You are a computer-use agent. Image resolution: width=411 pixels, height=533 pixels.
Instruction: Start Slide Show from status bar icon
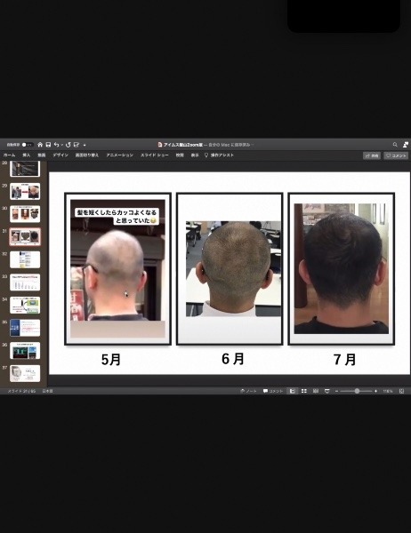point(327,391)
